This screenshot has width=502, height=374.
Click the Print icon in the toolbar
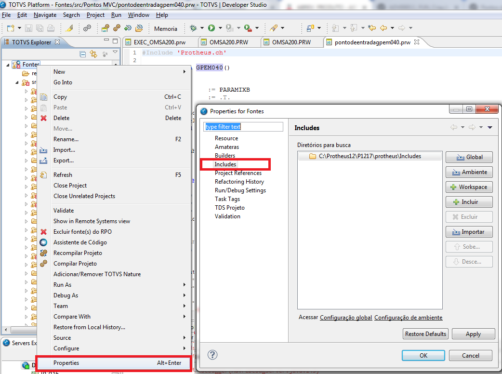pyautogui.click(x=51, y=28)
